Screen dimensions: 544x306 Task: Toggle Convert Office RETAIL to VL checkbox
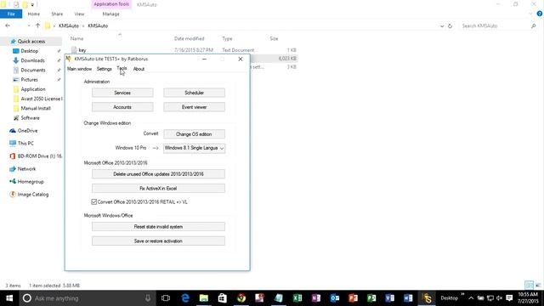pyautogui.click(x=94, y=201)
